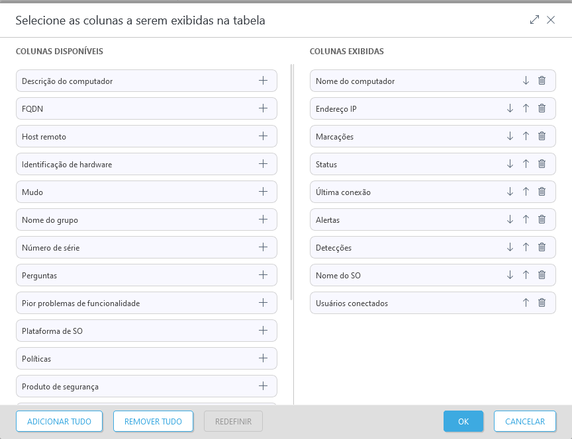Trash the Marcações column
Viewport: 572px width, 439px height.
[x=542, y=136]
